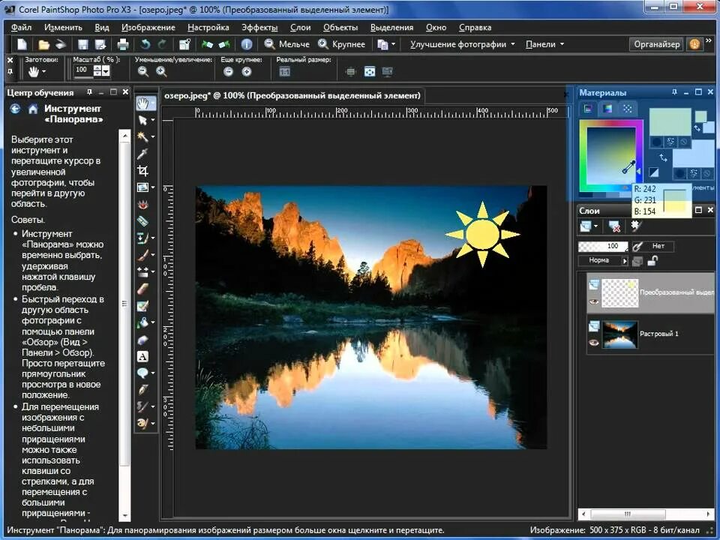Open the Эффекты menu
This screenshot has height=540, width=720.
click(259, 28)
